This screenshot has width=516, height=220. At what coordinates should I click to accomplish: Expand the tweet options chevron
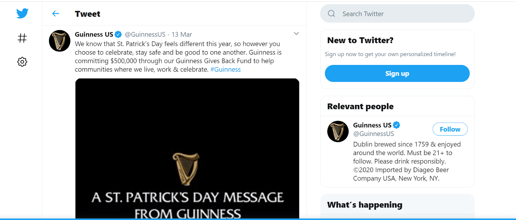[x=296, y=33]
